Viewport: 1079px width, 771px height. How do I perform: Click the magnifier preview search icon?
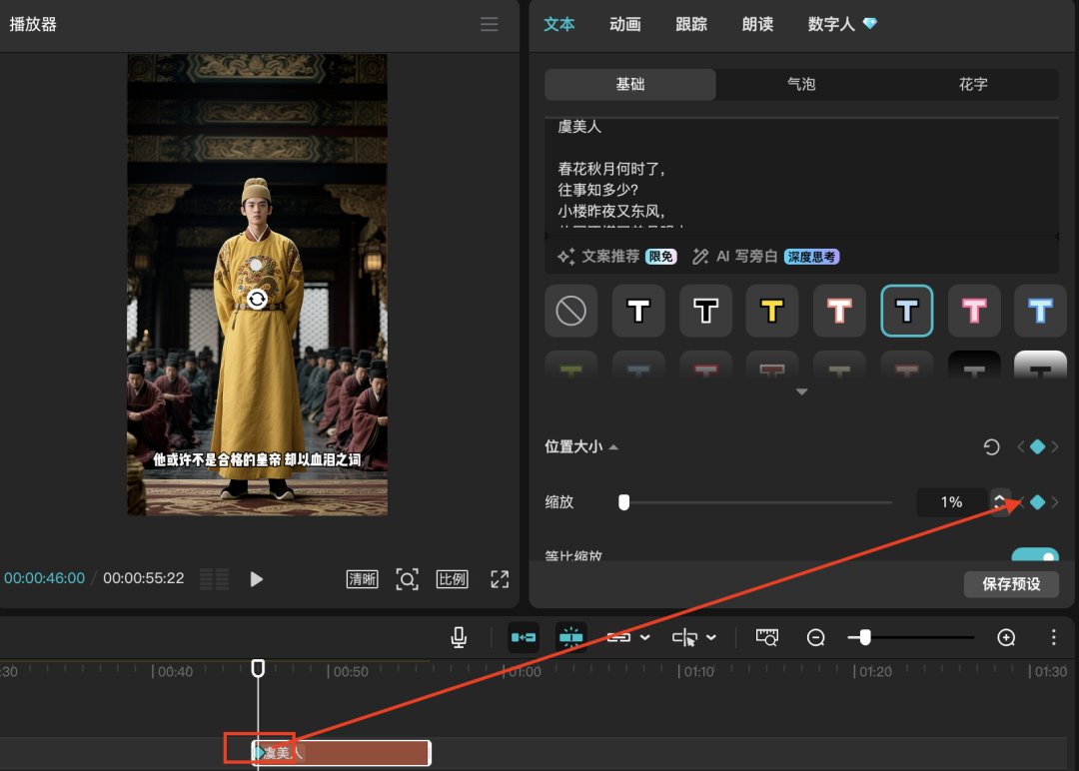tap(407, 579)
